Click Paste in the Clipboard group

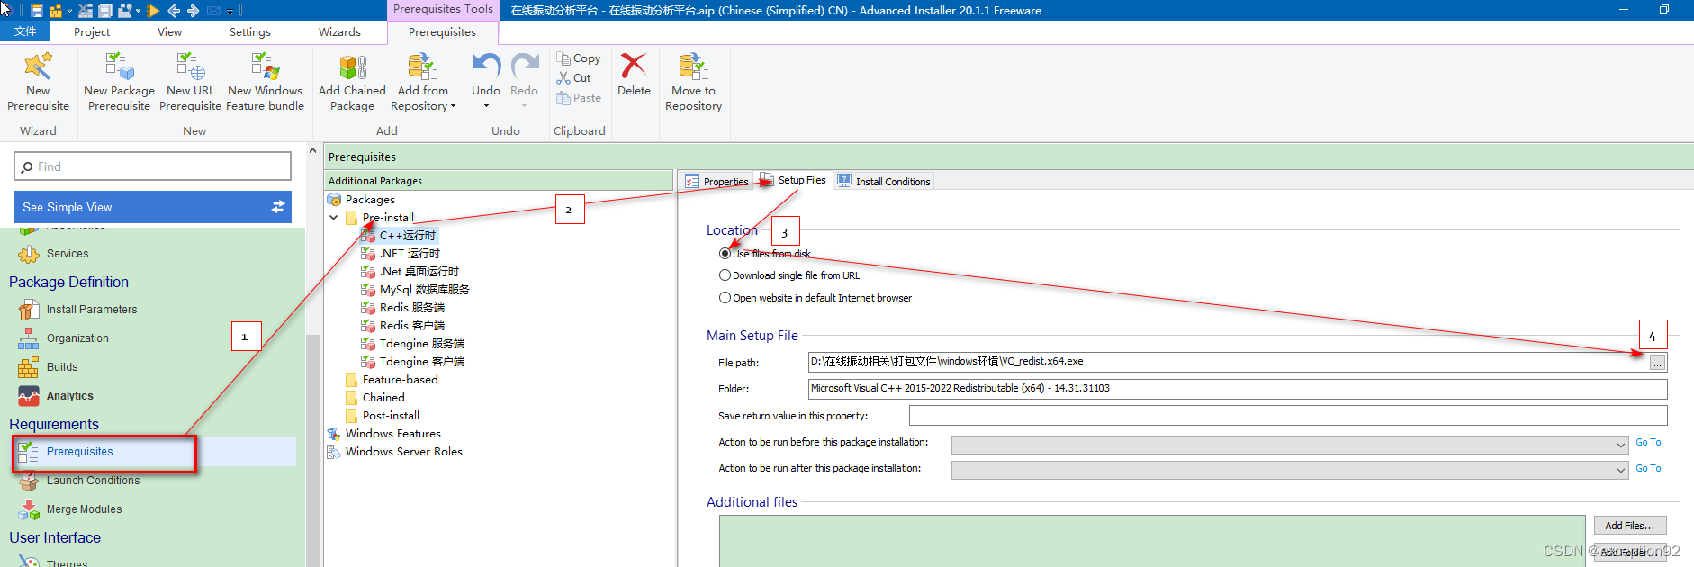coord(579,98)
